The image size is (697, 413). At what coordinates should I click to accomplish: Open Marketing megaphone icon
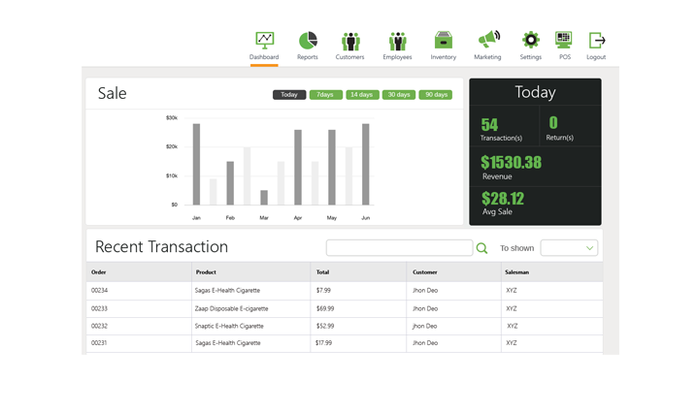(488, 39)
